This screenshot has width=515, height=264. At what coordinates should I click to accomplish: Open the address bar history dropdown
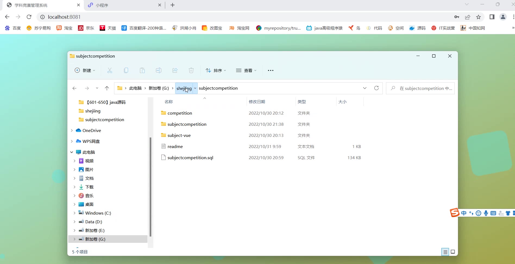click(x=365, y=88)
